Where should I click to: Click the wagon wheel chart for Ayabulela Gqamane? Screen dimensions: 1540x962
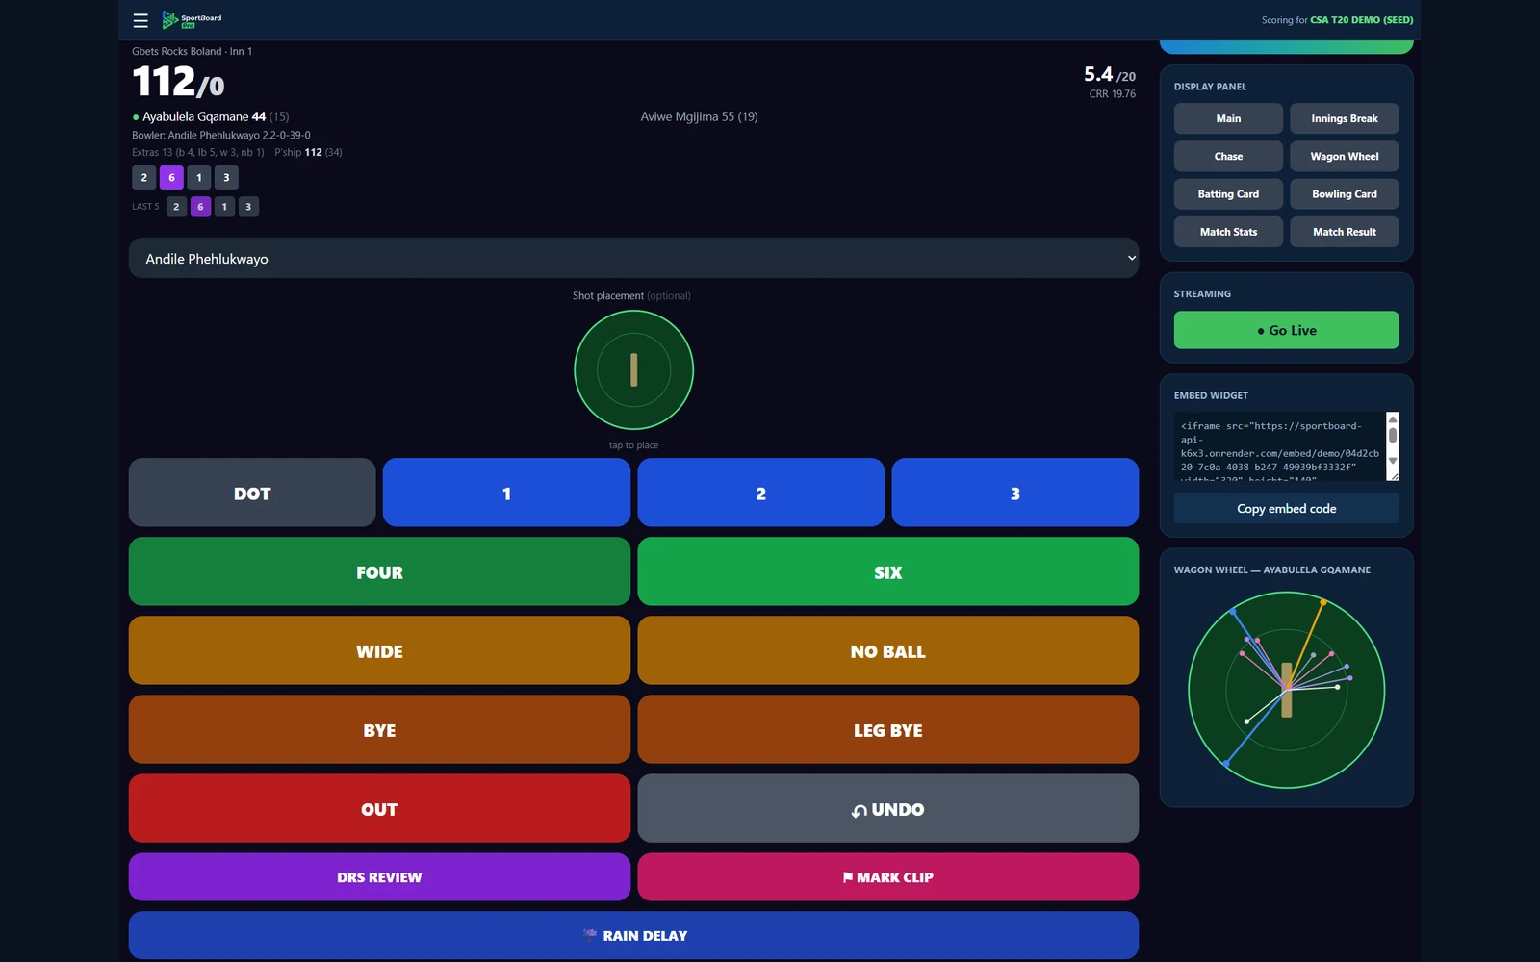(x=1286, y=690)
